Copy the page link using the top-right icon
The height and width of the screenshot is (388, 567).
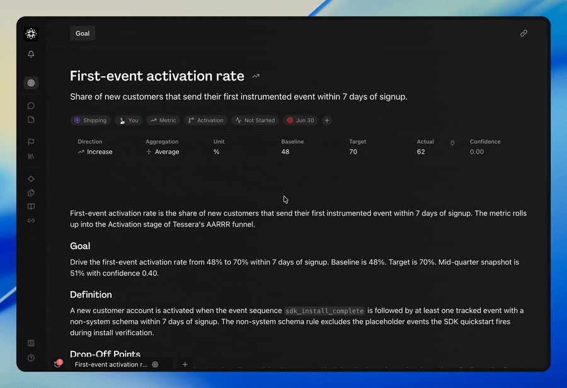pos(524,33)
